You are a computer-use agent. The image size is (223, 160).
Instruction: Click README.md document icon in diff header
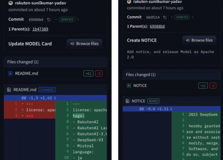9,90
